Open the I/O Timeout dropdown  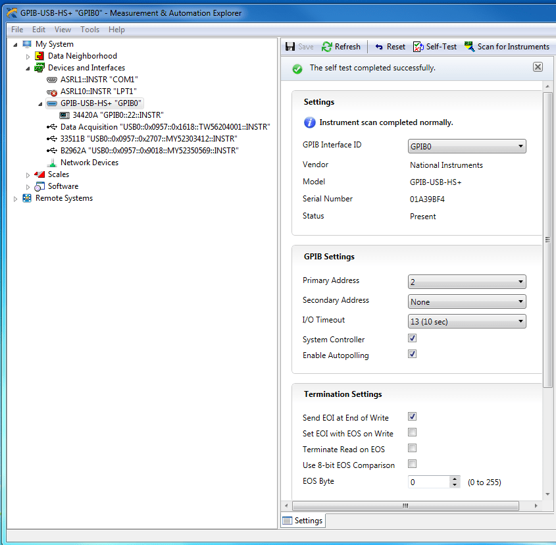(x=519, y=321)
